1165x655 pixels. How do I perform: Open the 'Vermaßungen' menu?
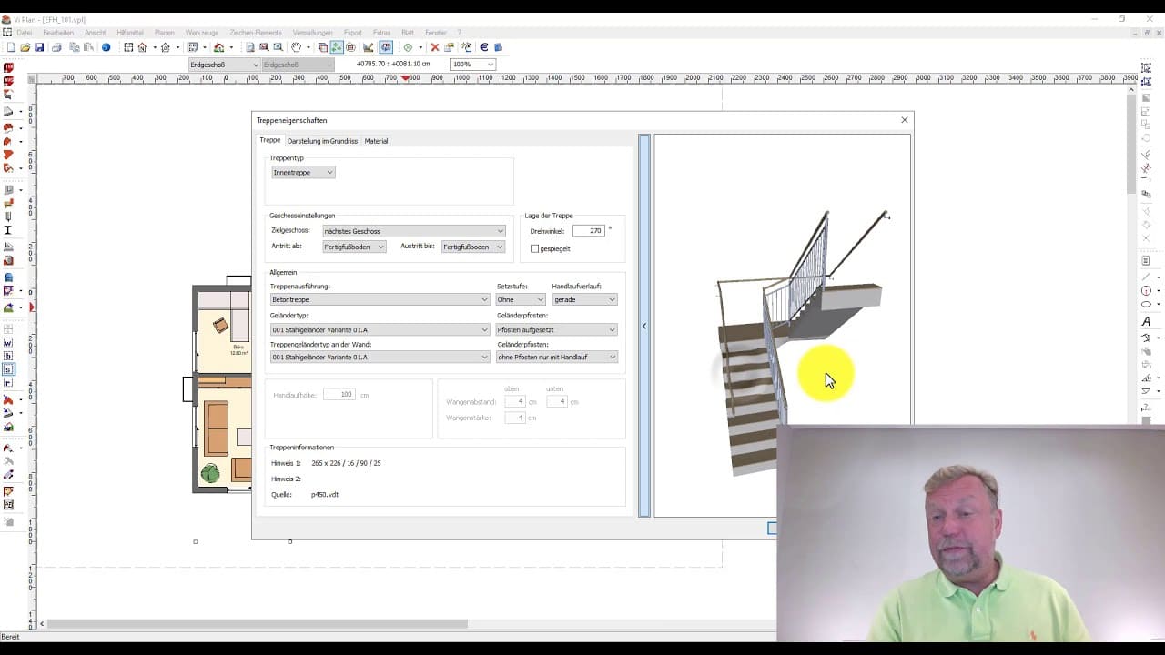coord(312,33)
